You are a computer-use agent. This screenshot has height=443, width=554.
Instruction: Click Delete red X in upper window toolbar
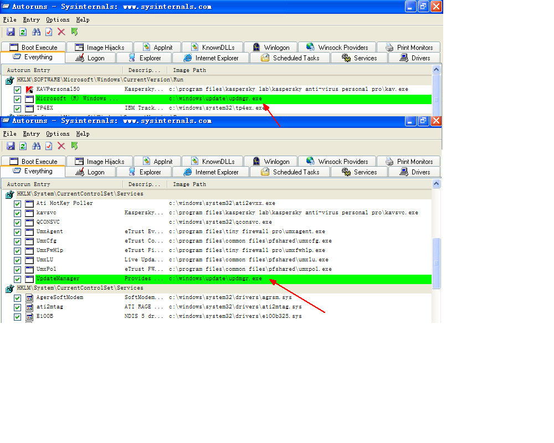click(x=61, y=32)
